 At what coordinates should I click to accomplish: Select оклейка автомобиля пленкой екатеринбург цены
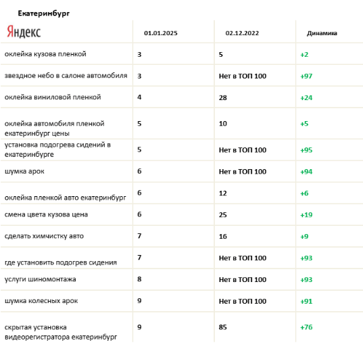click(54, 129)
